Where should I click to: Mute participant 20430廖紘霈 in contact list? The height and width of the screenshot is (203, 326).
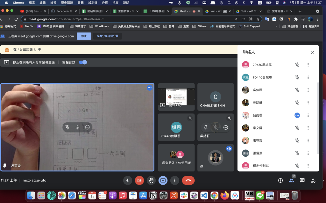297,65
